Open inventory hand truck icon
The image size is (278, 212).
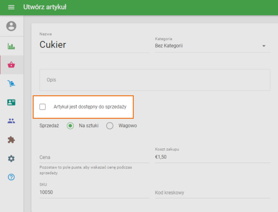tap(11, 83)
